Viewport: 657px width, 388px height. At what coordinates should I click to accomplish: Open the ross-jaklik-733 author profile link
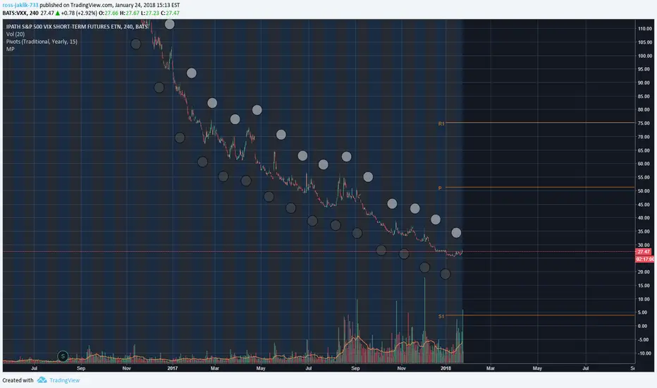(x=20, y=5)
